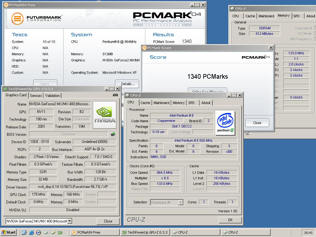The image size is (316, 237).
Task: Switch to the Sensors tab in GPU-Z
Action: [36, 96]
